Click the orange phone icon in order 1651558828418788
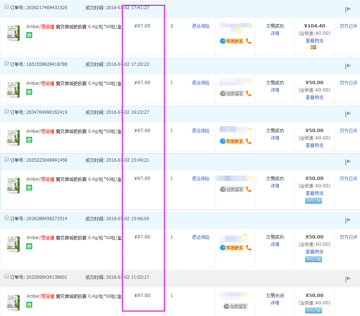This screenshot has height=316, width=360. tap(249, 94)
